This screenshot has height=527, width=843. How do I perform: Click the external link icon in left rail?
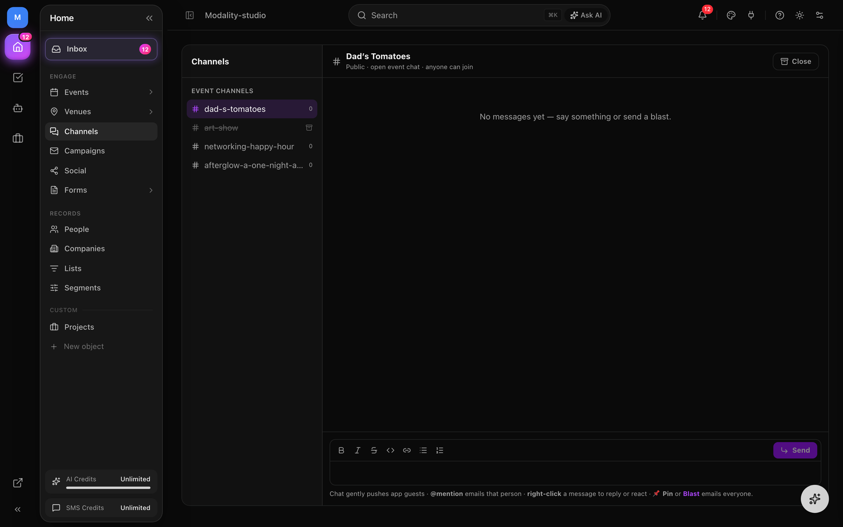(17, 483)
